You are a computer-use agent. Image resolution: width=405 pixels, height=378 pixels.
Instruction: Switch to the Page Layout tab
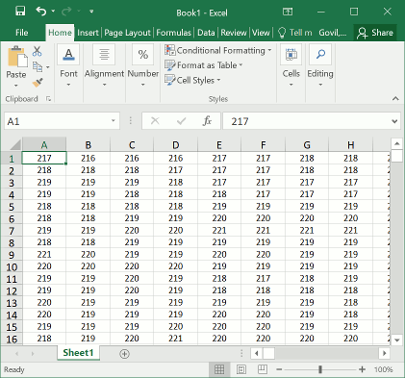(127, 33)
